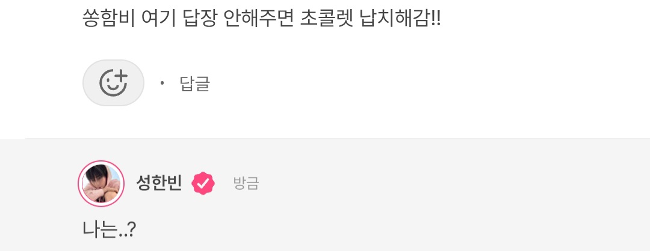Click the dot separator before 답글
The height and width of the screenshot is (251, 650).
point(162,83)
